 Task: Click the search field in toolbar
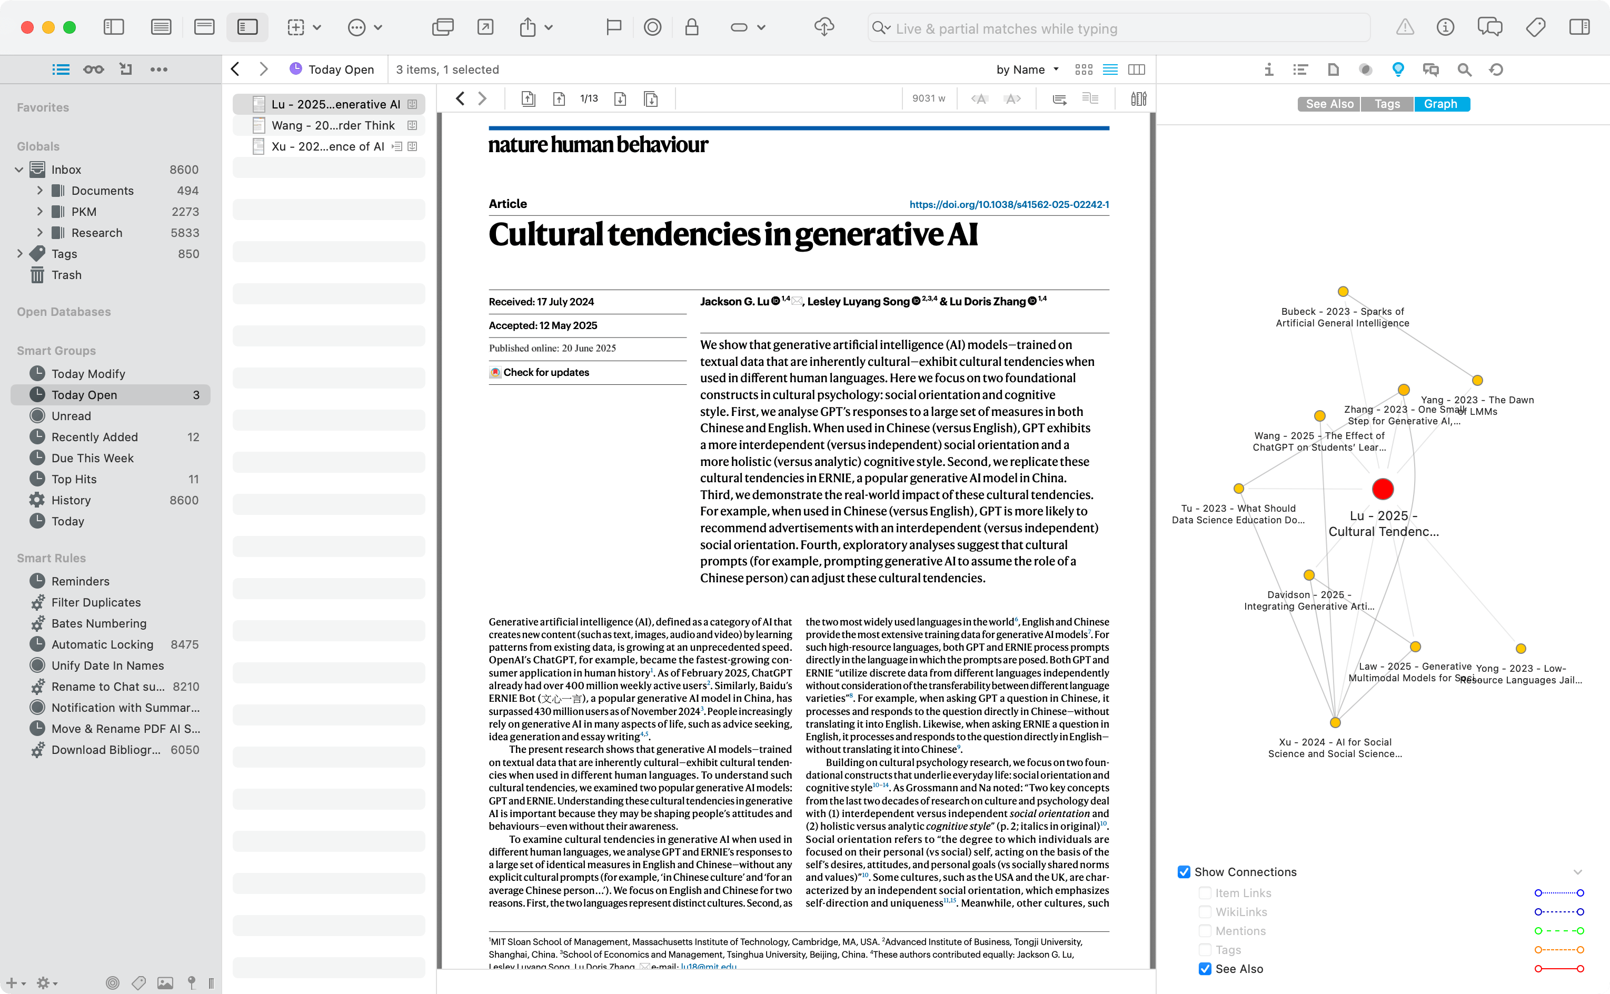(1118, 28)
